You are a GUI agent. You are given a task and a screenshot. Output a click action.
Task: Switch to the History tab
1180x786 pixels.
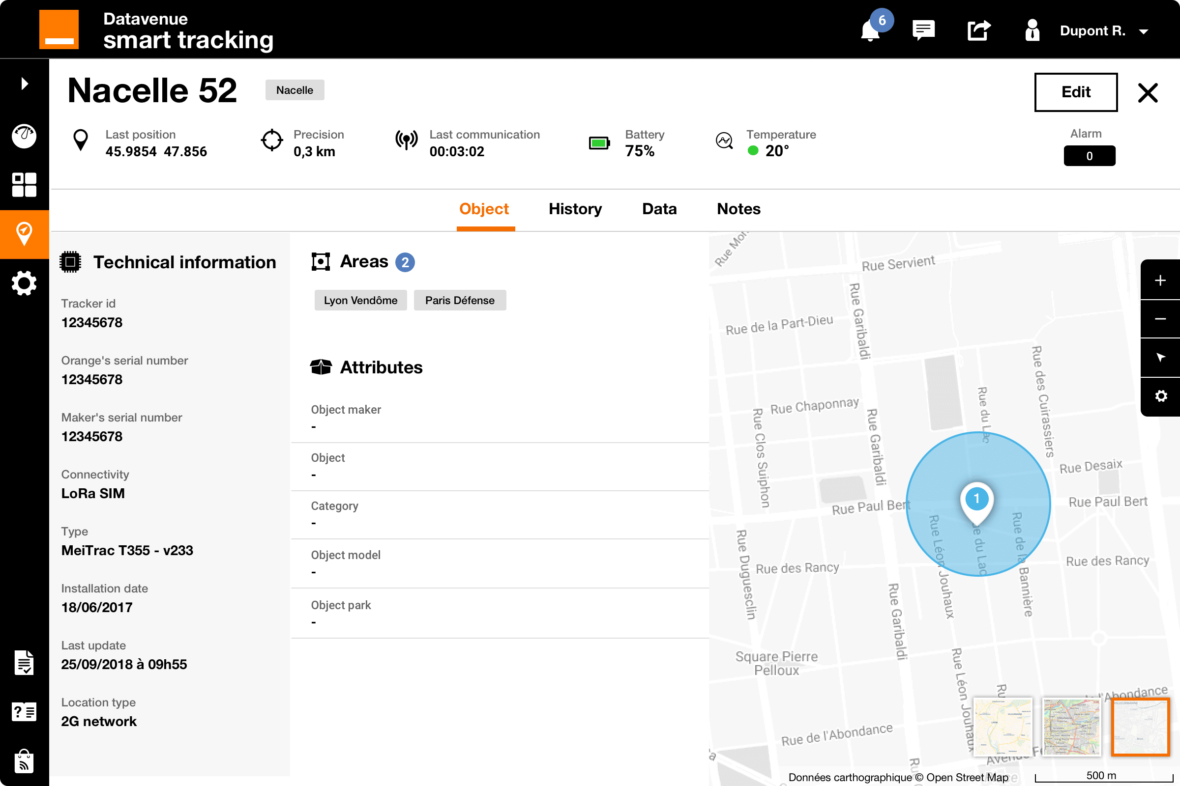[575, 208]
